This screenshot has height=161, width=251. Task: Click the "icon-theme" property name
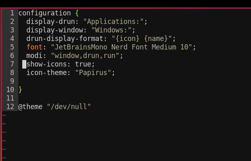[x=47, y=73]
